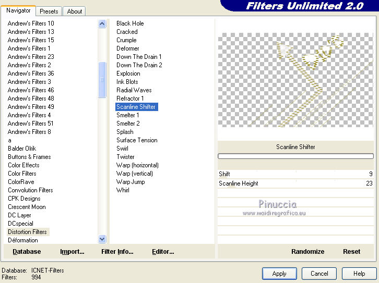Select the Color Effects category
The image size is (379, 283).
[23, 165]
